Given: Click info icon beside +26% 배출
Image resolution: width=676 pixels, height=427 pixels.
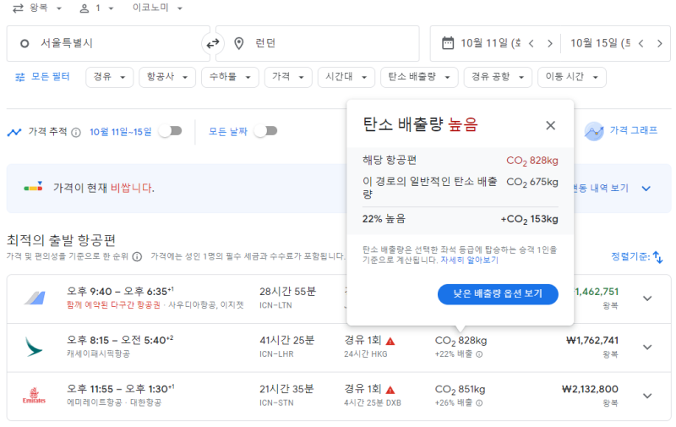Looking at the screenshot, I should (x=479, y=402).
